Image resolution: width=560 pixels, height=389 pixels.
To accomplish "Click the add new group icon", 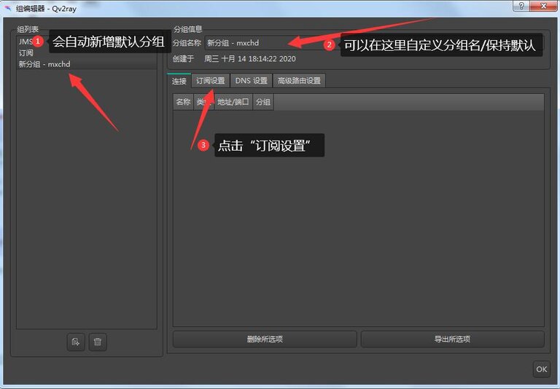I will coord(75,342).
